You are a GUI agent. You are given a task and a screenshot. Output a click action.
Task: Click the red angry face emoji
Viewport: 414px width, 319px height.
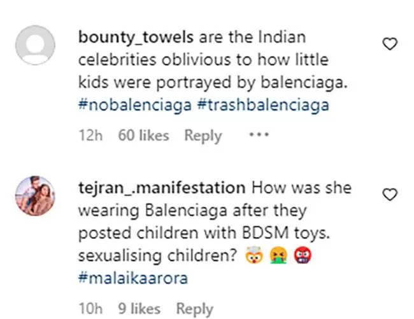303,255
